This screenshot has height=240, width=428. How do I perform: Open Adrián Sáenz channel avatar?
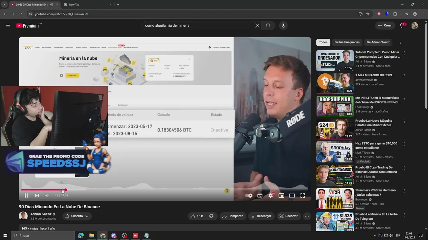click(23, 216)
